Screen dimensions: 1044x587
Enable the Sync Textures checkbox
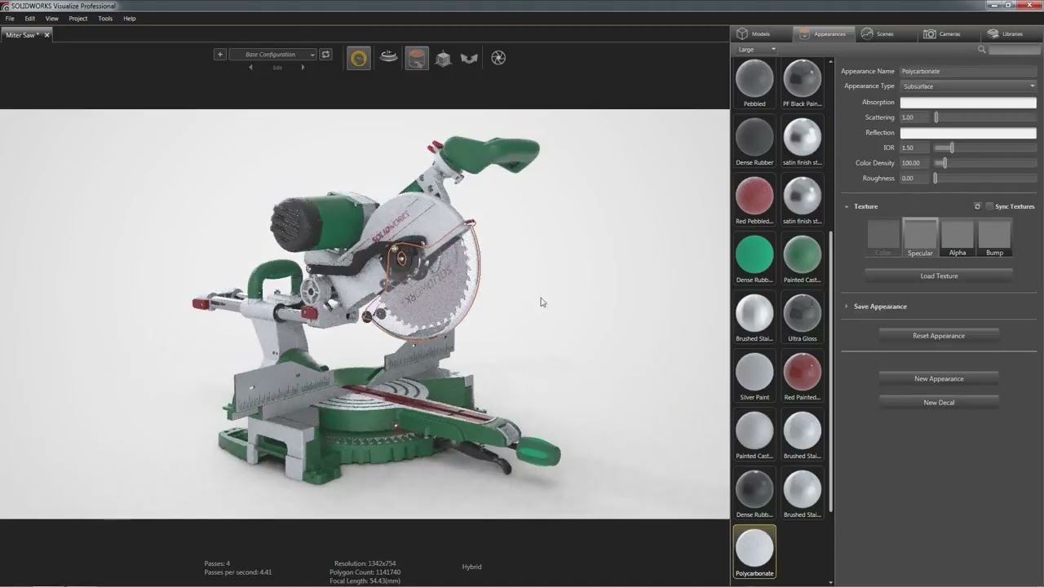(989, 206)
